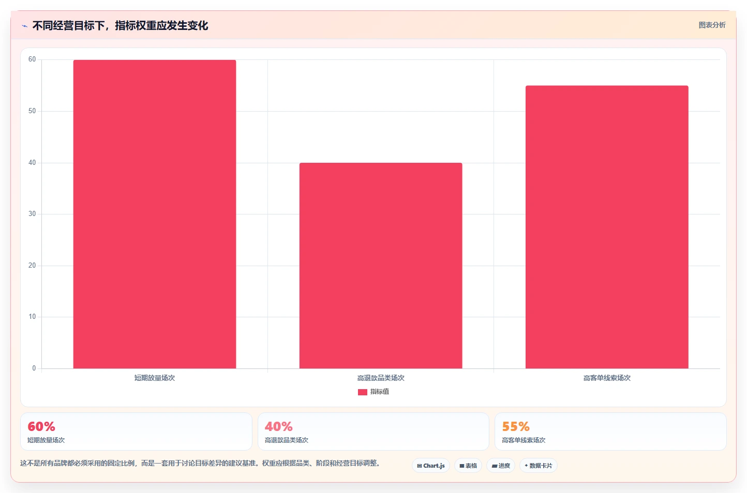Image resolution: width=747 pixels, height=493 pixels.
Task: Click the 短期放量场次 x-axis label
Action: tap(155, 378)
